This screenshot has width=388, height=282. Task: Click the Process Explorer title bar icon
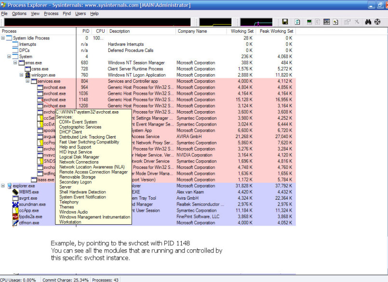coord(3,5)
